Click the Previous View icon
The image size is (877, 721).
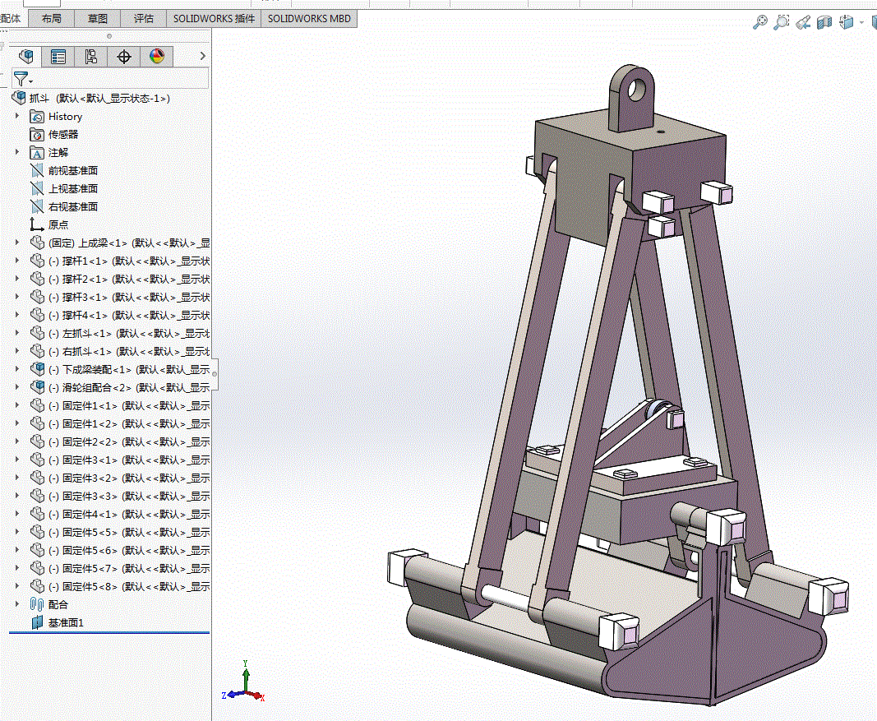click(x=804, y=23)
